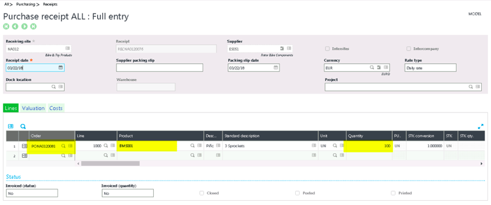The height and width of the screenshot is (205, 491).
Task: Jump to Currency record icon
Action: tap(379, 67)
